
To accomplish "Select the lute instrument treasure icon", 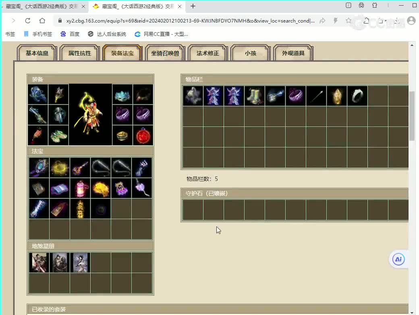I will click(x=80, y=168).
